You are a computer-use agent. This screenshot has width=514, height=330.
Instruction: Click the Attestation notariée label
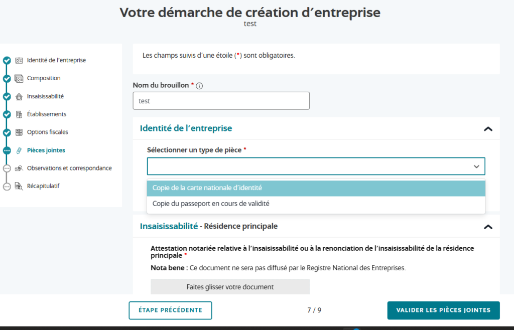tap(312, 252)
